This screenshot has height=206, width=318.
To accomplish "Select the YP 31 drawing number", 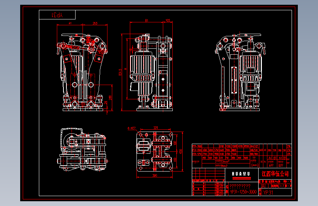I will (x=268, y=192).
